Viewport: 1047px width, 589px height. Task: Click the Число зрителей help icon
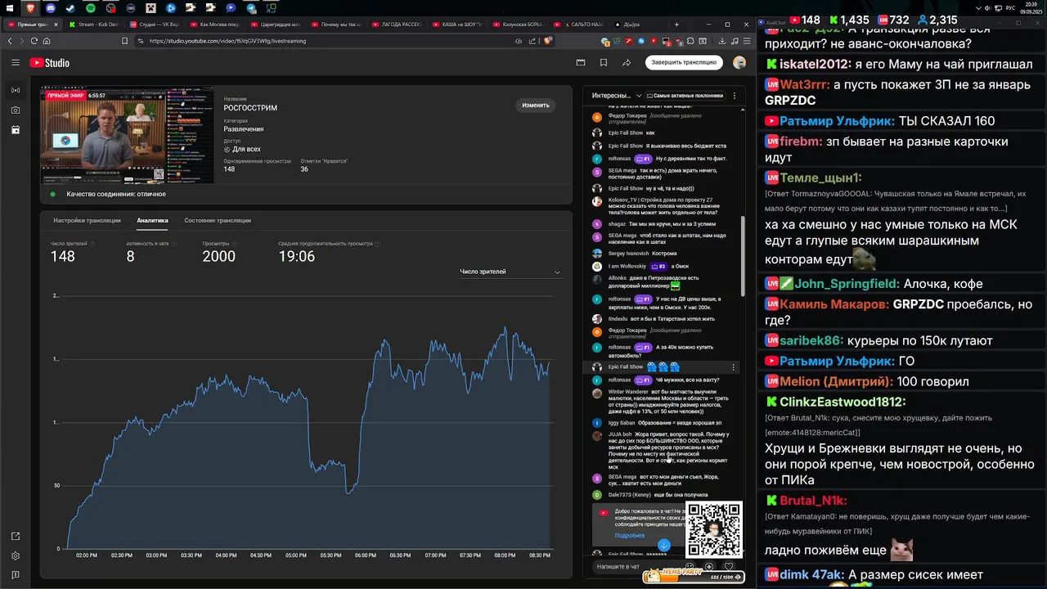click(x=92, y=244)
